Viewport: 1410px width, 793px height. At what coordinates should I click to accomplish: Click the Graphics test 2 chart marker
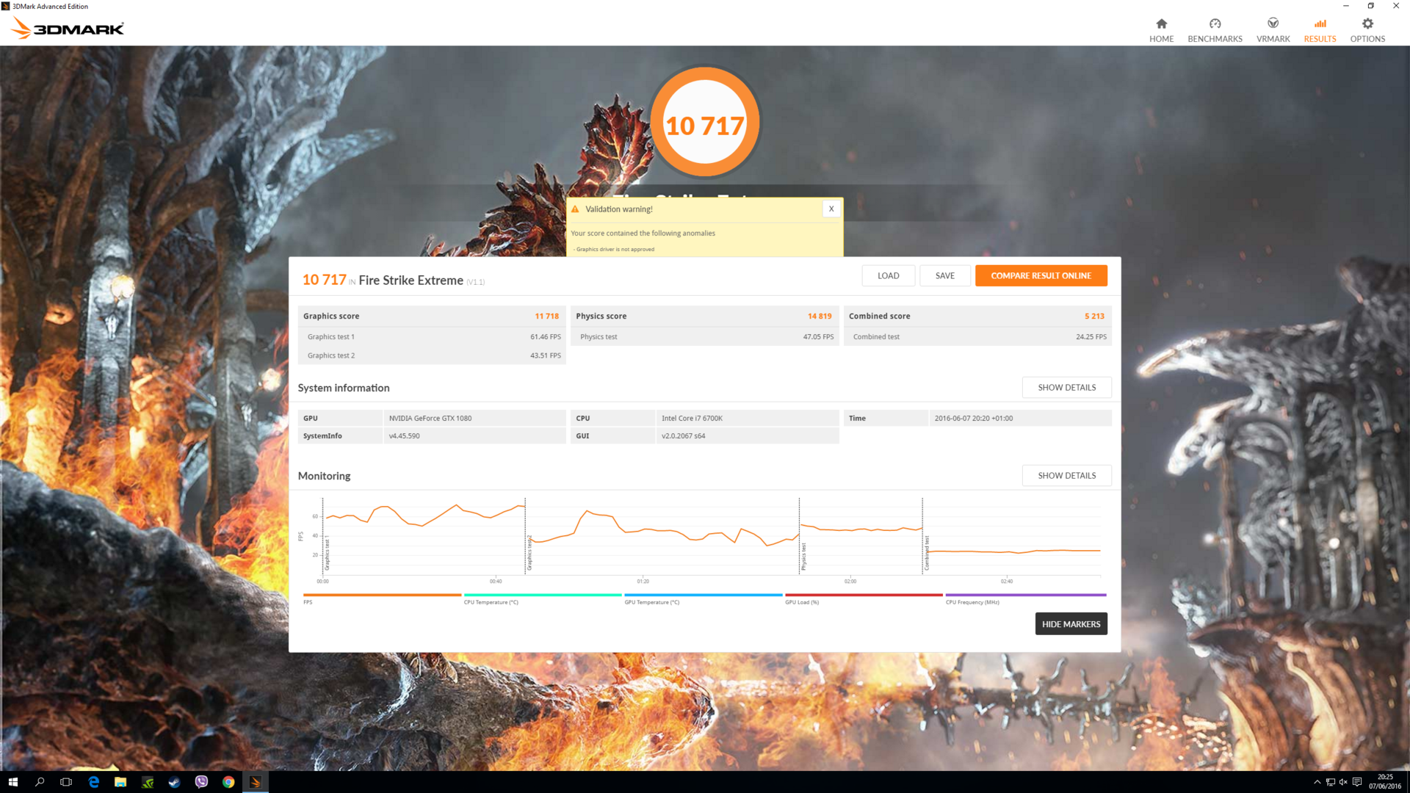[x=529, y=553]
